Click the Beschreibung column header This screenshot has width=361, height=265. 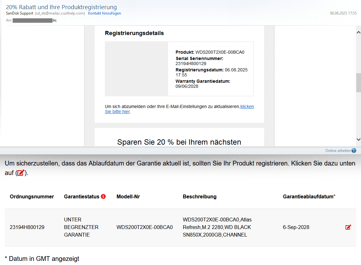coord(200,197)
